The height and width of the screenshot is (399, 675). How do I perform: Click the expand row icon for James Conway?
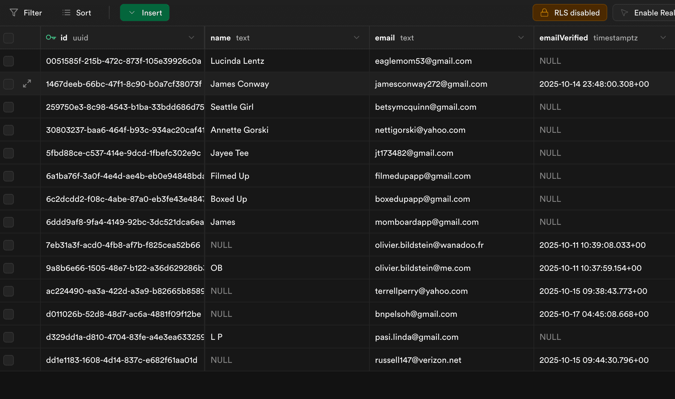[27, 83]
